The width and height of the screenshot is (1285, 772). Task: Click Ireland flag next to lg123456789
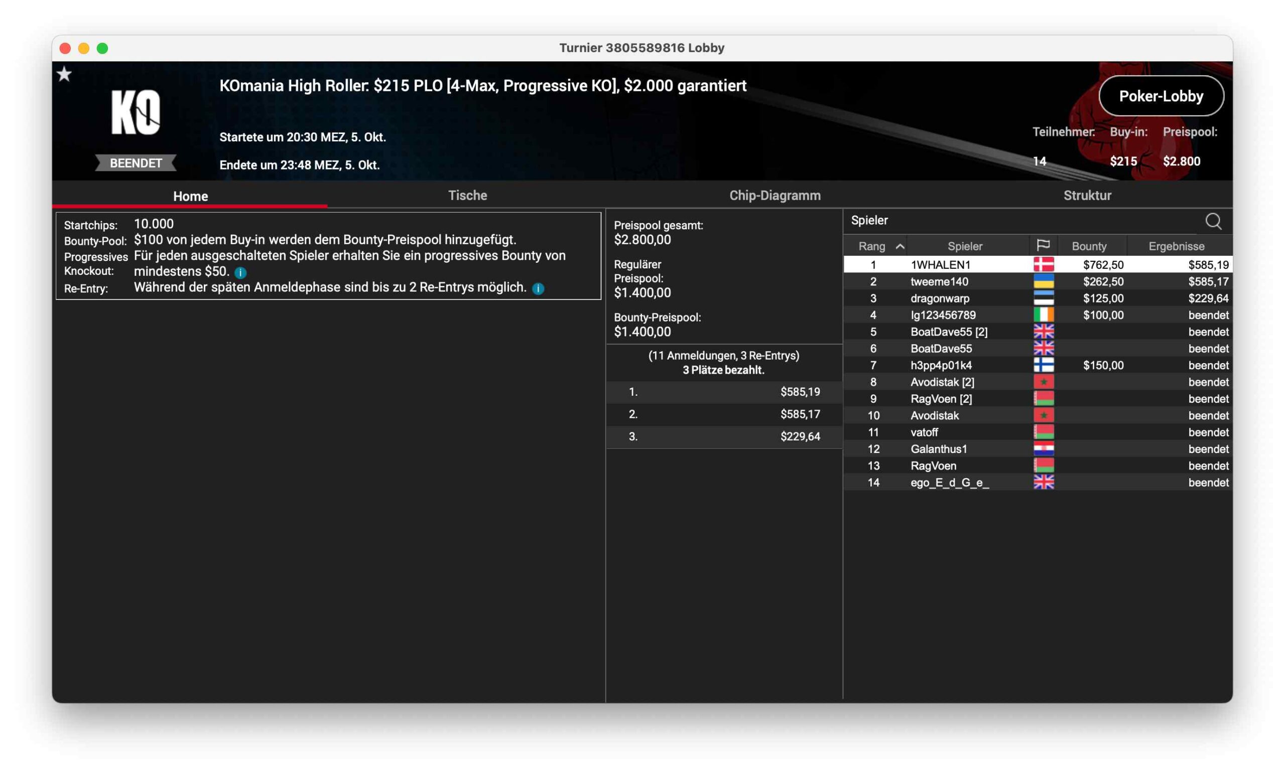tap(1043, 315)
